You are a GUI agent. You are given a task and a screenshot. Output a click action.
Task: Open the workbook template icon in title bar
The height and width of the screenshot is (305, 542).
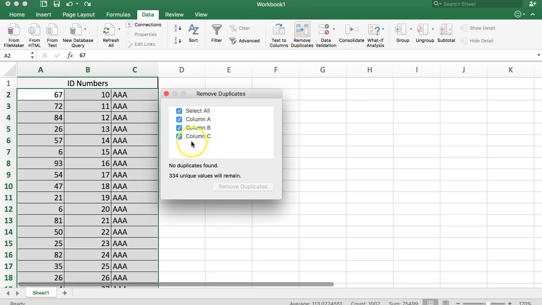pos(44,4)
